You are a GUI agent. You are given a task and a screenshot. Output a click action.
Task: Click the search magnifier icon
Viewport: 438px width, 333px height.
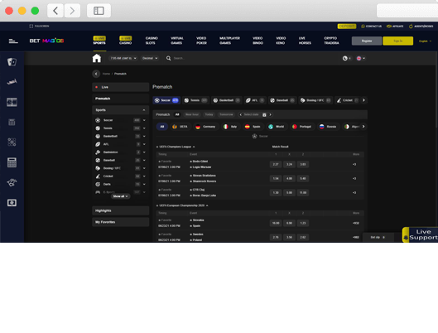click(x=168, y=58)
